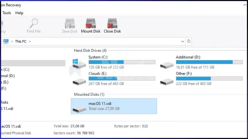This screenshot has height=139, width=248.
Task: Select the Clouds (E:) drive icon
Action: (x=79, y=82)
